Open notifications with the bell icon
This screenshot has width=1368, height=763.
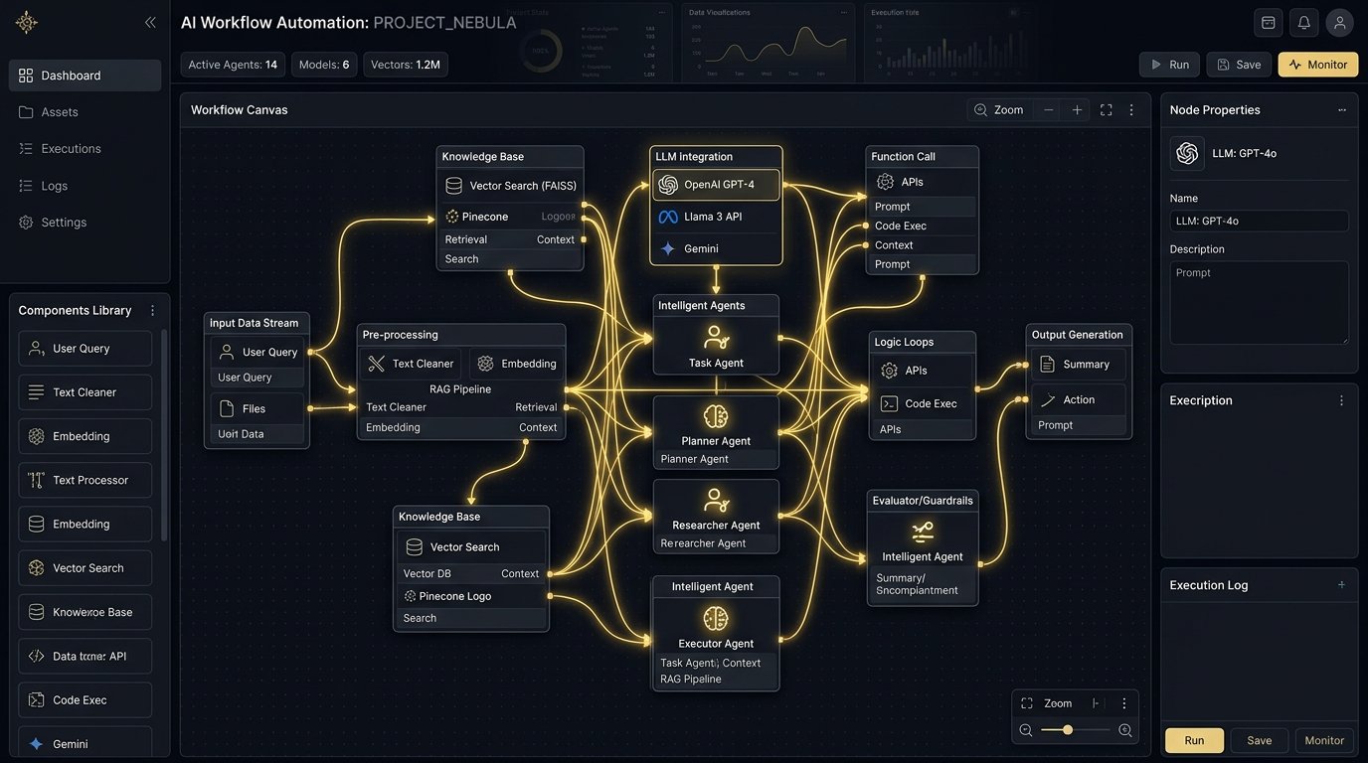pyautogui.click(x=1303, y=23)
